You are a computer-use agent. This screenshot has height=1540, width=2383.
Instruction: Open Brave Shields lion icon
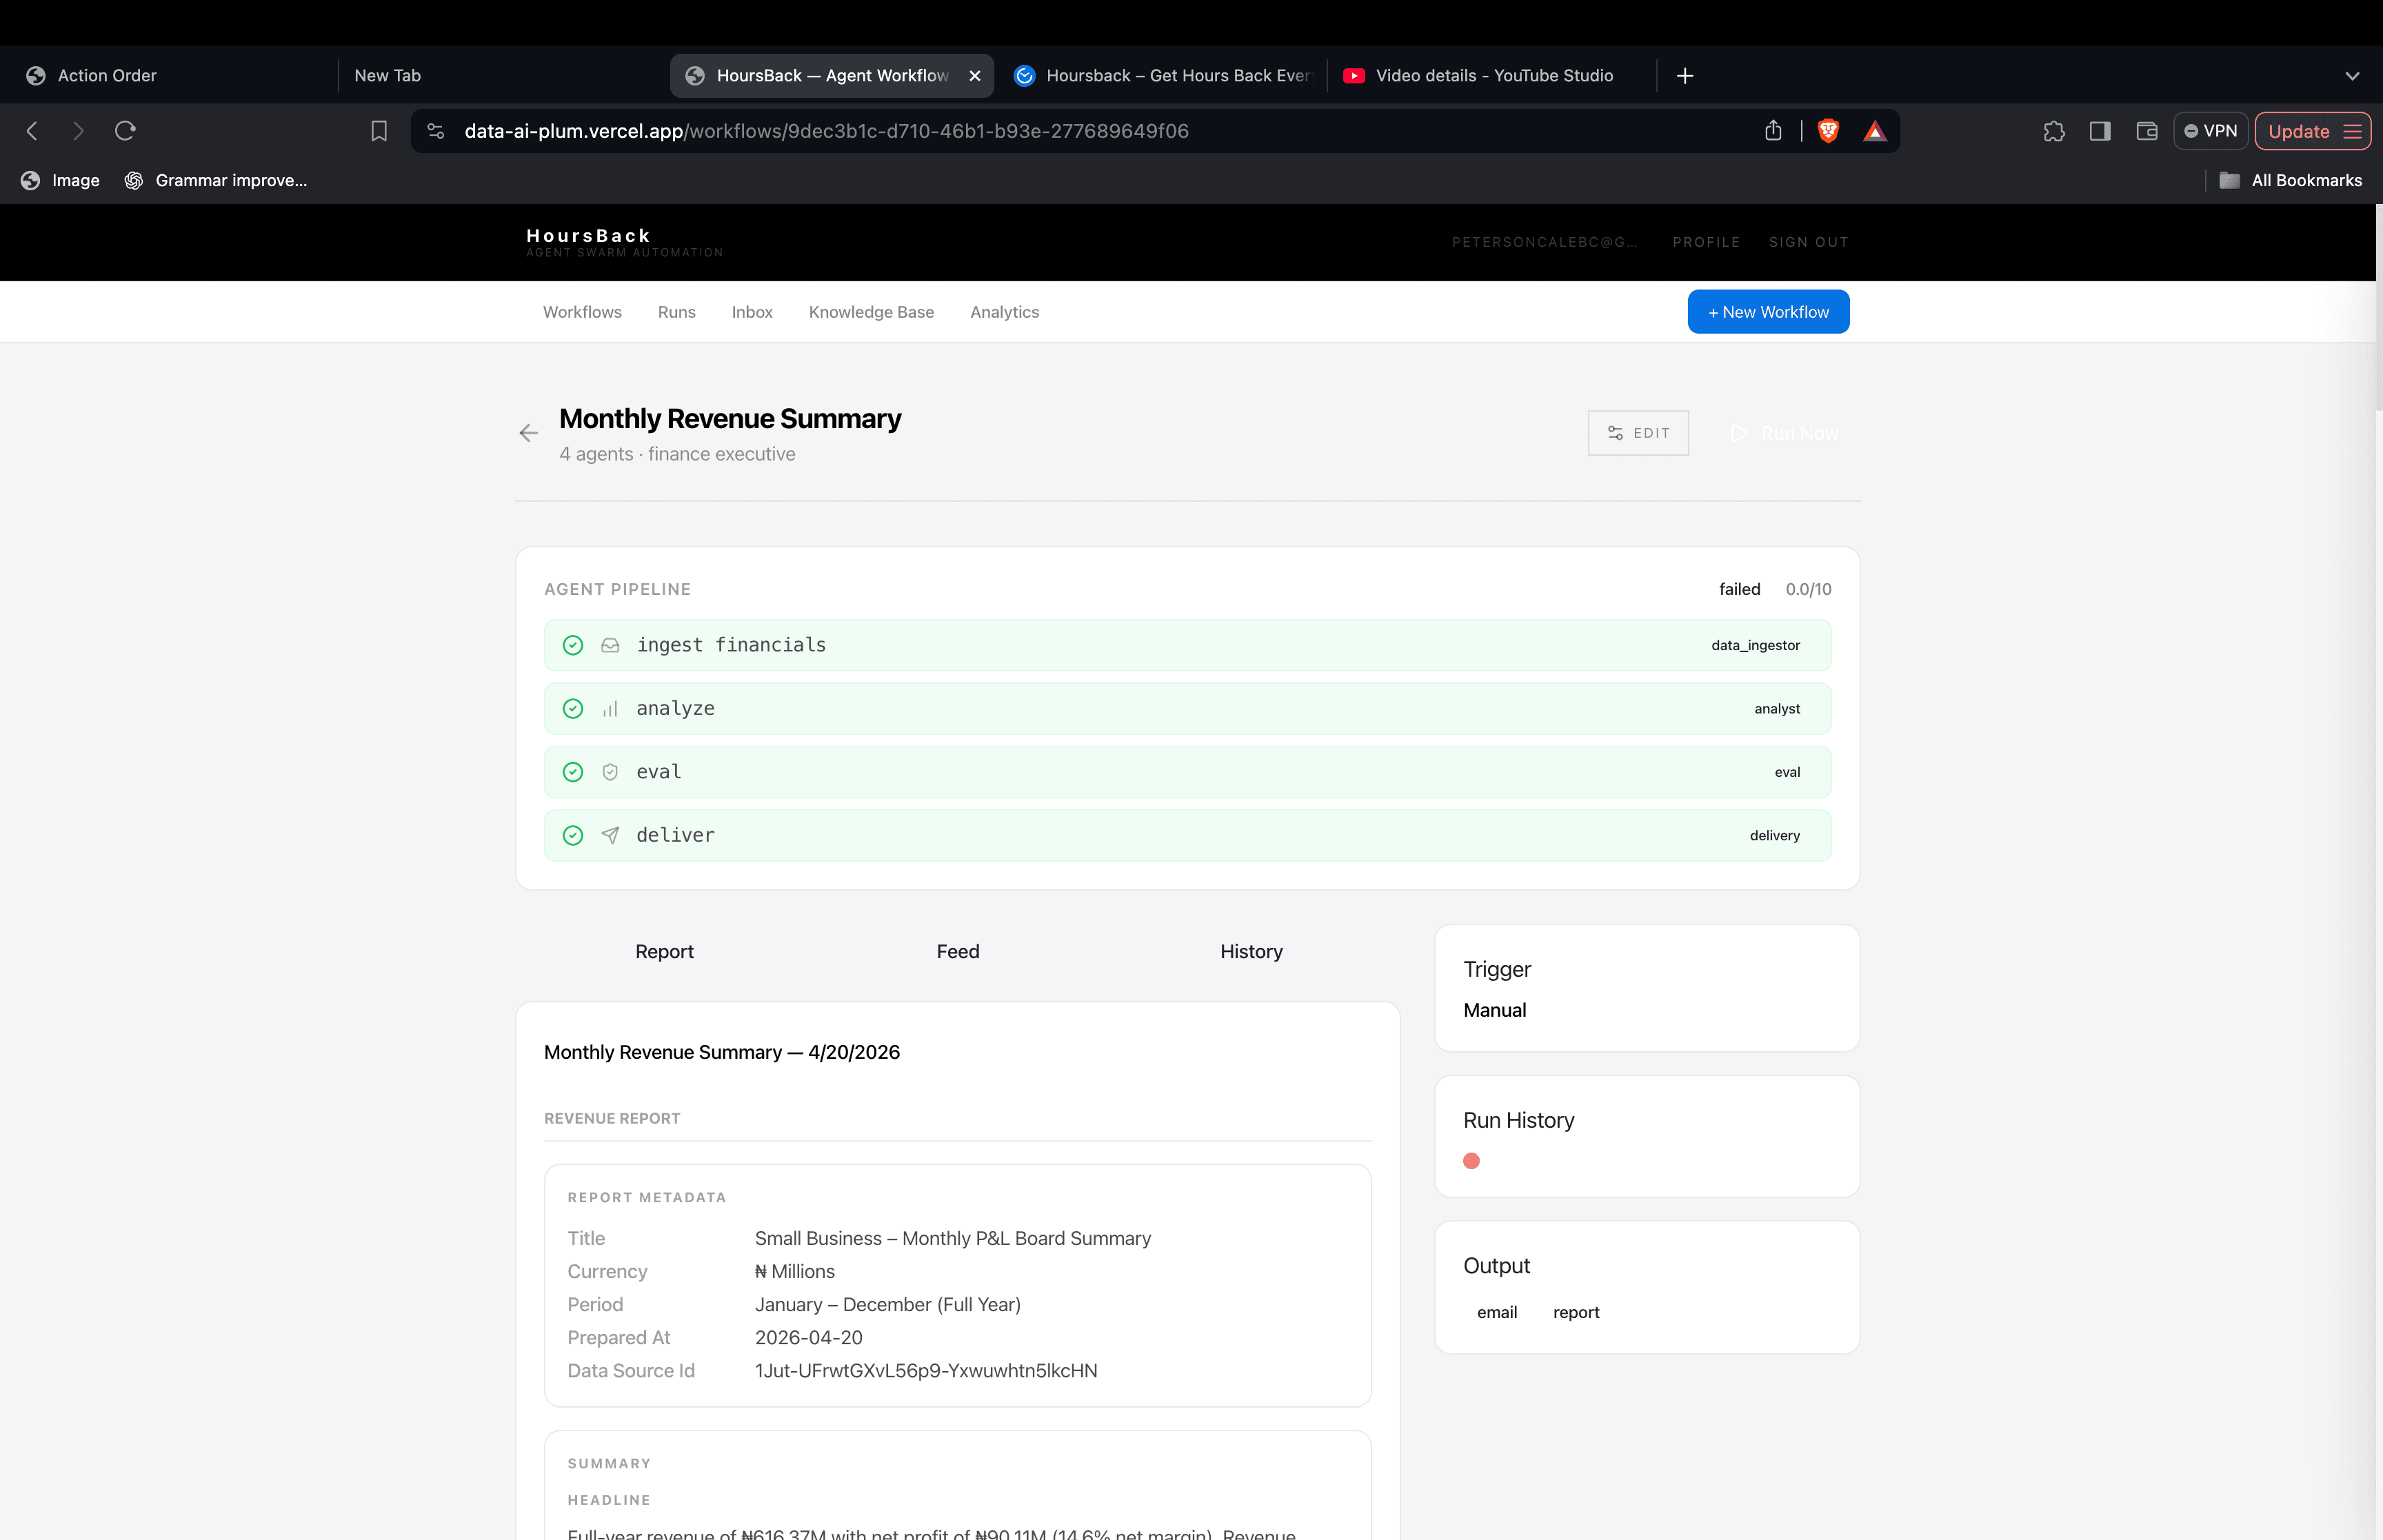tap(1828, 131)
